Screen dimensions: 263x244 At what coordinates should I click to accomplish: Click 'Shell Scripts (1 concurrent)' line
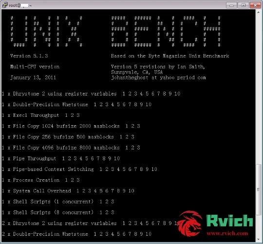point(58,202)
